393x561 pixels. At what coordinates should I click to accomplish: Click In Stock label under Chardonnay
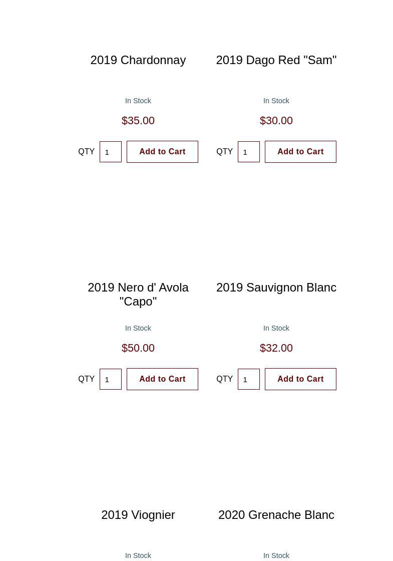138,101
